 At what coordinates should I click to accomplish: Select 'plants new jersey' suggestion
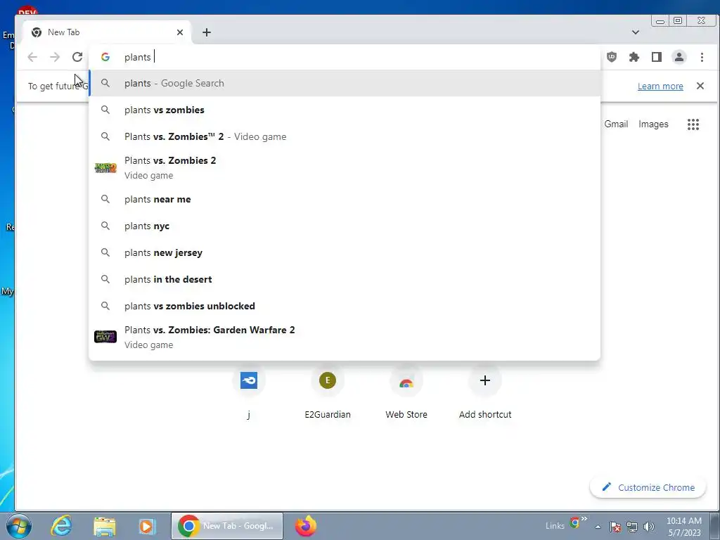point(345,252)
